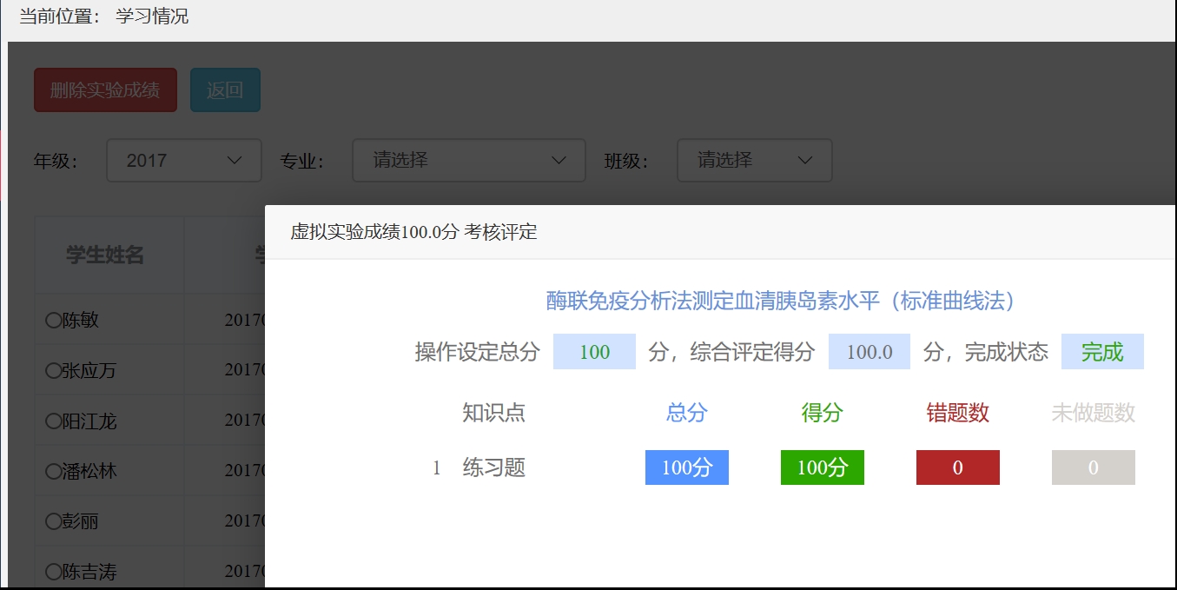Click the green 100分 earned score badge

822,467
